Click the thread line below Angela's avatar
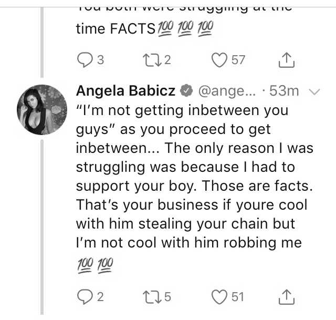Screen dimensions: 336x320 click(42, 228)
